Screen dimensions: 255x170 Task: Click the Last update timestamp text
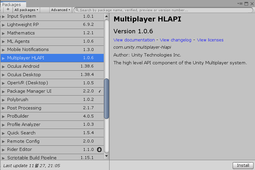[x=32, y=166]
